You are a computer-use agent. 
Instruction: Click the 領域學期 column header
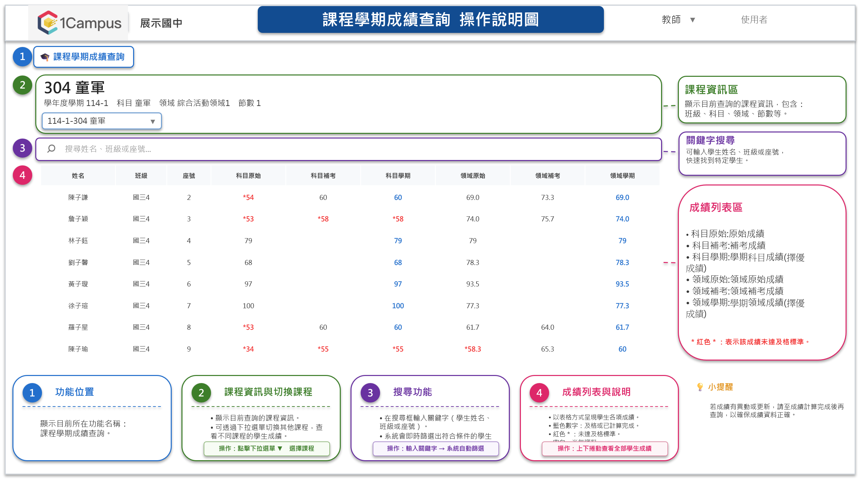[622, 175]
